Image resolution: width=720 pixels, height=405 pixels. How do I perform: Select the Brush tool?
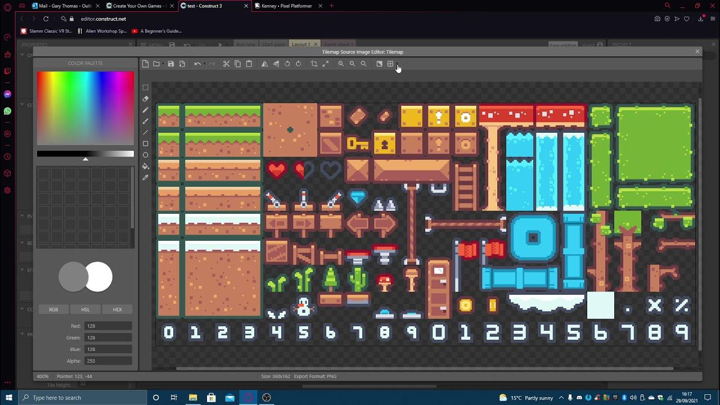[x=145, y=121]
